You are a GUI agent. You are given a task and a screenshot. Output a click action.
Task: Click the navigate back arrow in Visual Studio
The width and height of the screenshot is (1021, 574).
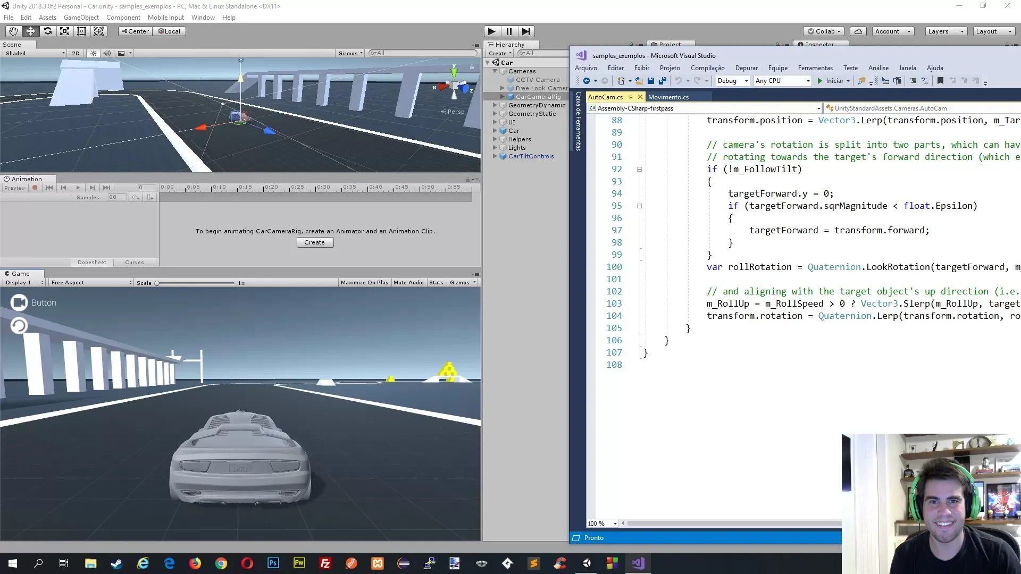pos(587,81)
